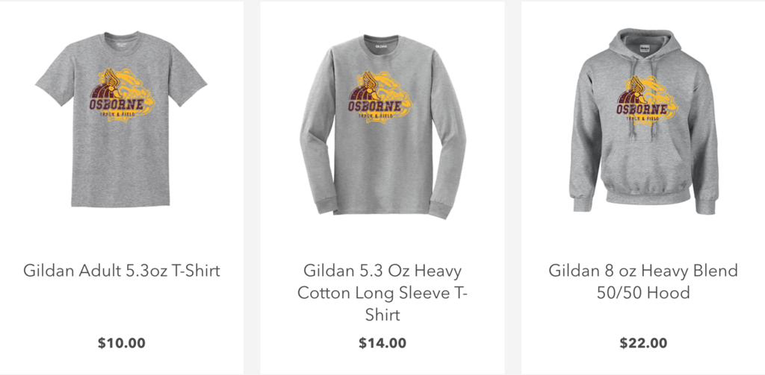Screen dimensions: 765x375
Task: Open the long sleeve T-shirt product image
Action: coord(382,127)
